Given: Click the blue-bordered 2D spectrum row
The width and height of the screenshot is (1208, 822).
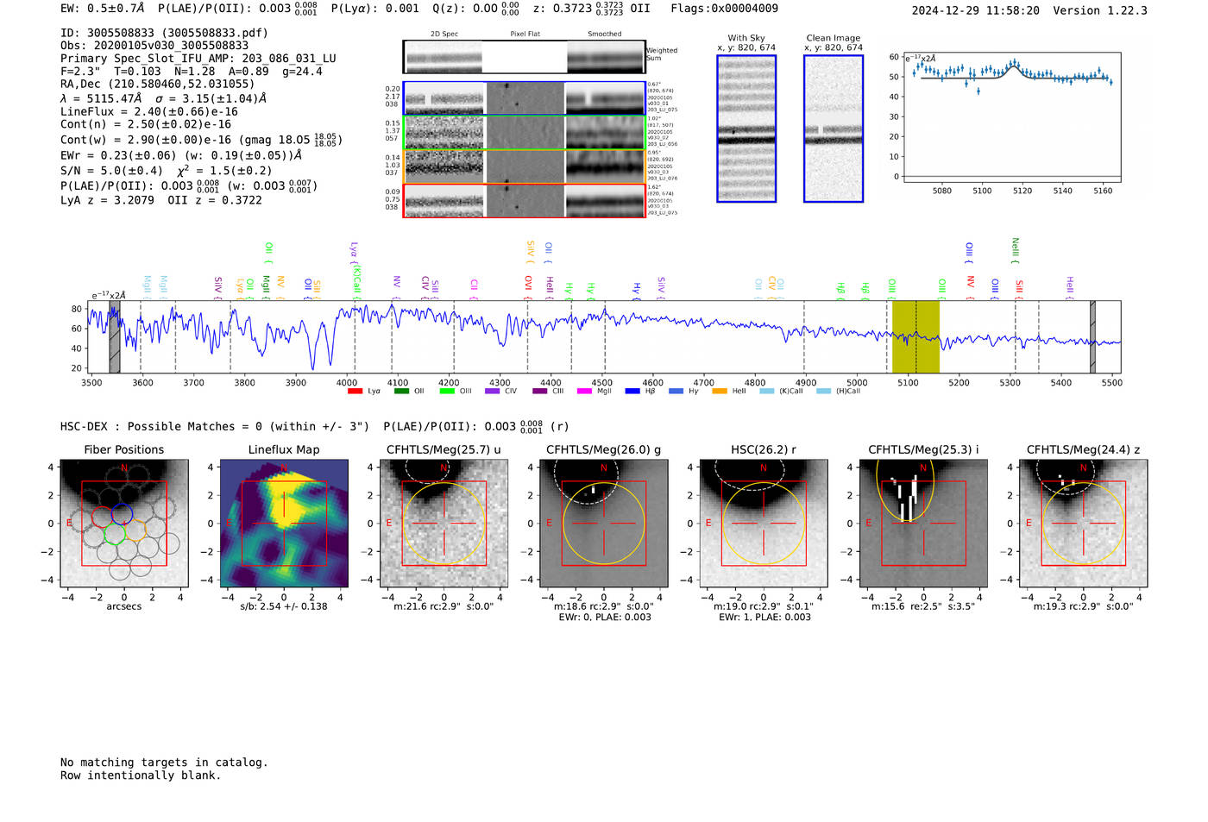Looking at the screenshot, I should point(525,98).
